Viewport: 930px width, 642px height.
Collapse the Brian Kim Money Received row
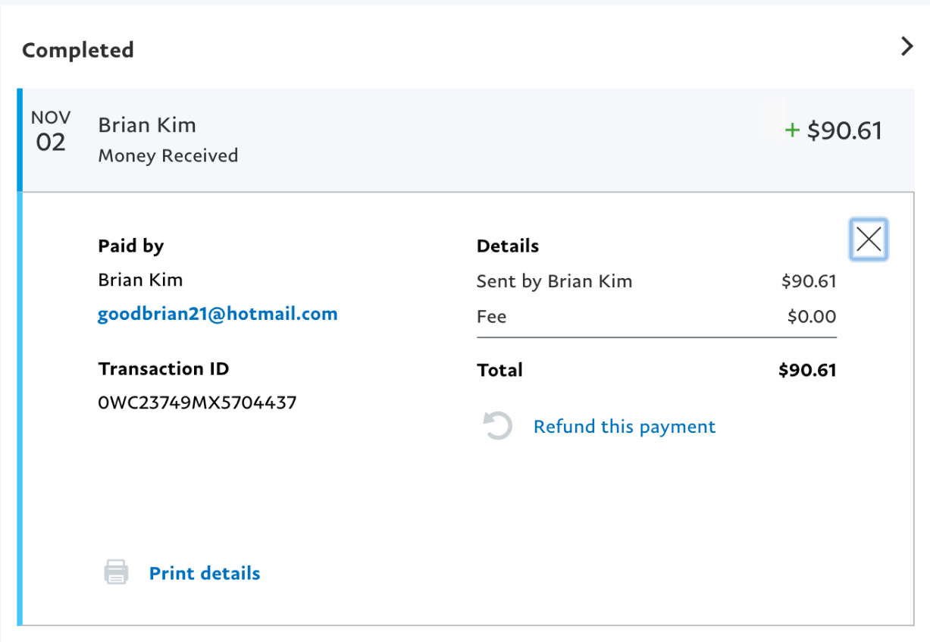tap(455, 140)
